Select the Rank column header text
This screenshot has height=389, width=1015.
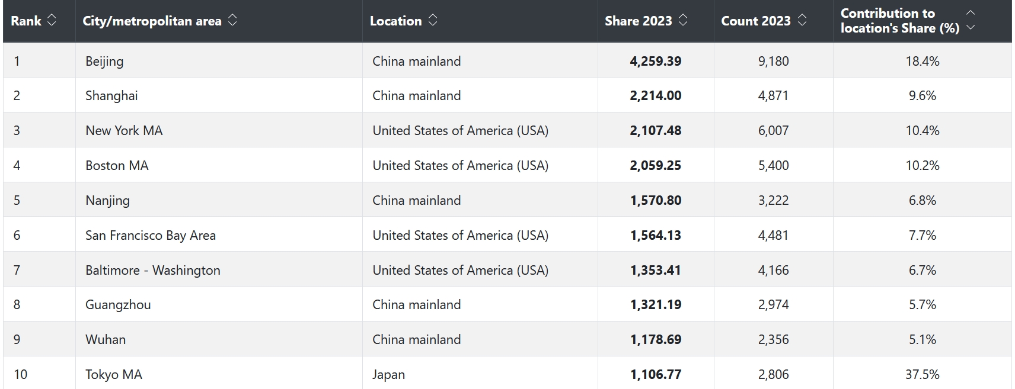(26, 21)
